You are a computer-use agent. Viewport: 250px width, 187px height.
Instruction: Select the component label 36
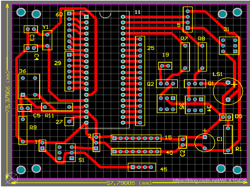(x=22, y=71)
